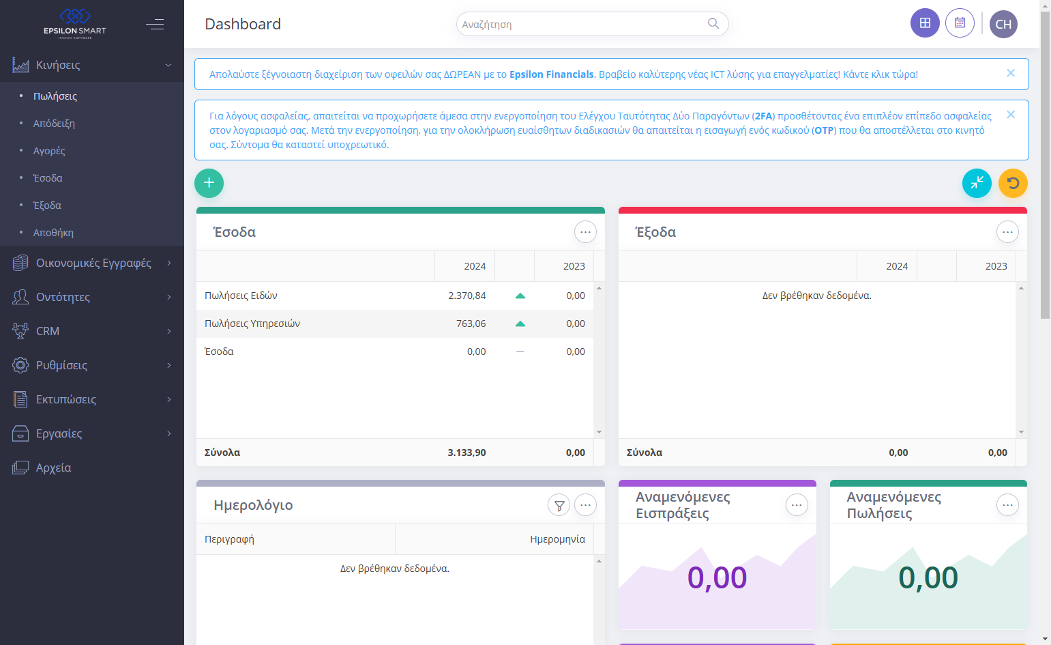Select Αγορές submenu item
The width and height of the screenshot is (1051, 645).
coord(92,151)
